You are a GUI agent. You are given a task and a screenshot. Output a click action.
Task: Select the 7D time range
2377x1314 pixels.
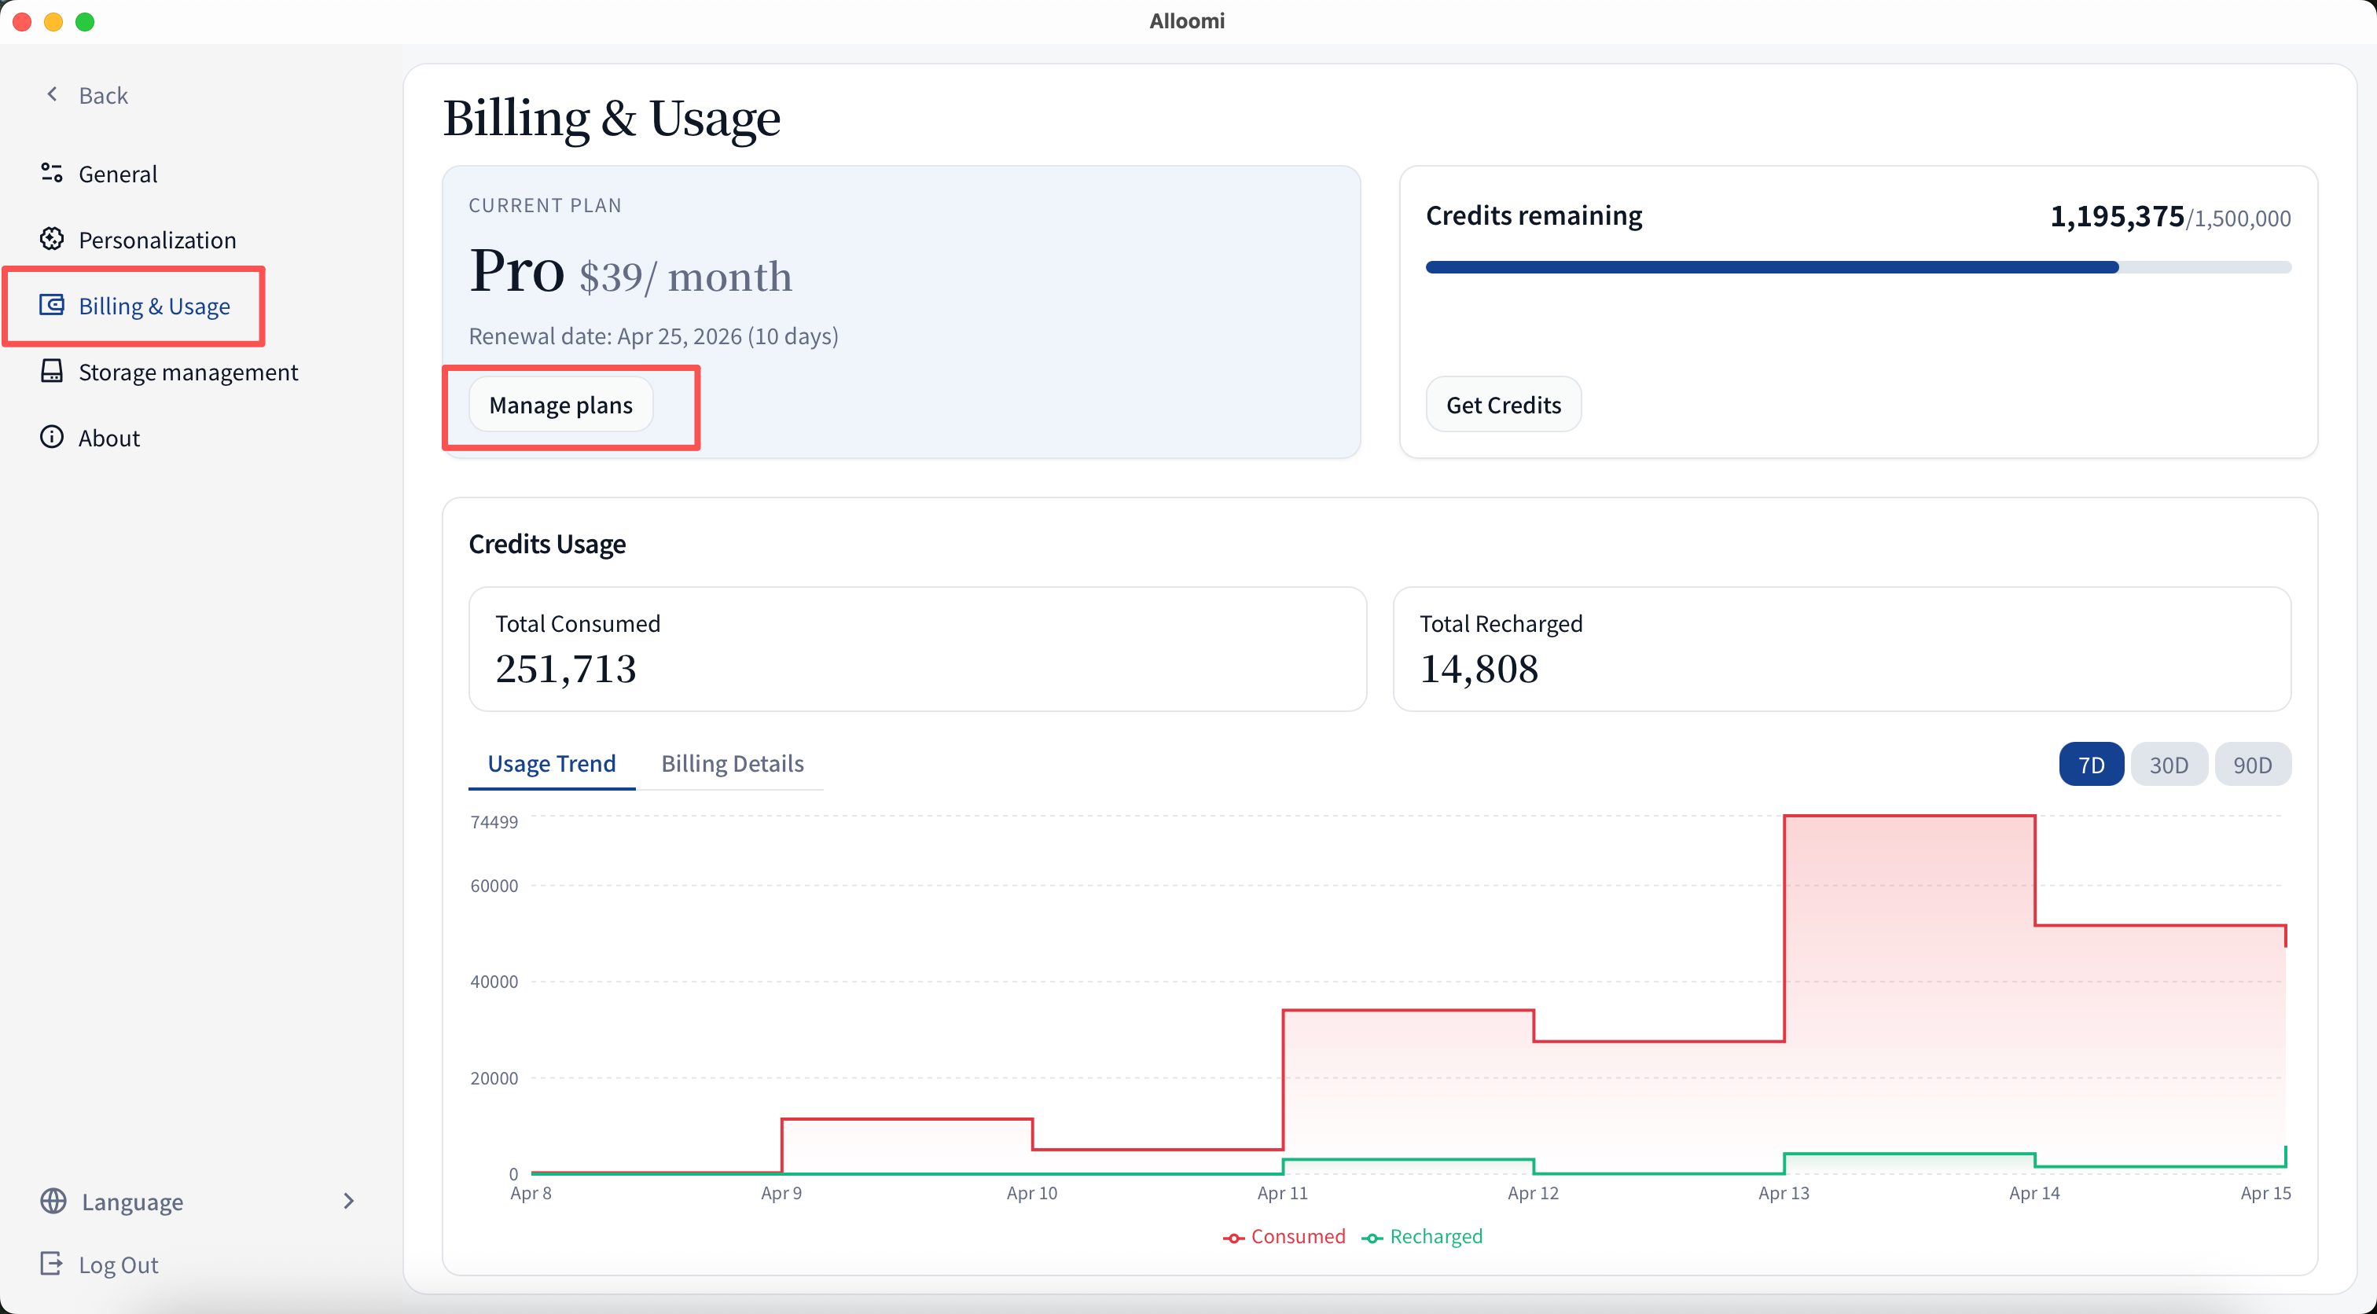pyautogui.click(x=2090, y=764)
